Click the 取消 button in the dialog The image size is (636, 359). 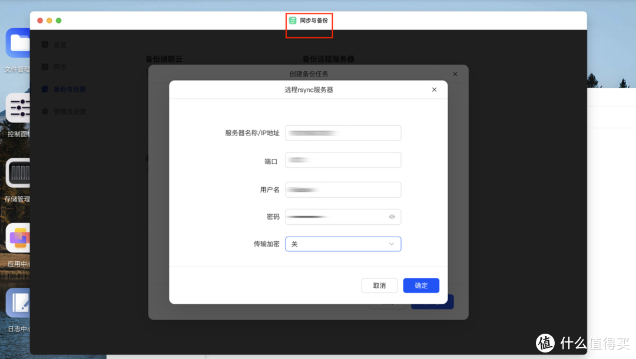click(379, 285)
